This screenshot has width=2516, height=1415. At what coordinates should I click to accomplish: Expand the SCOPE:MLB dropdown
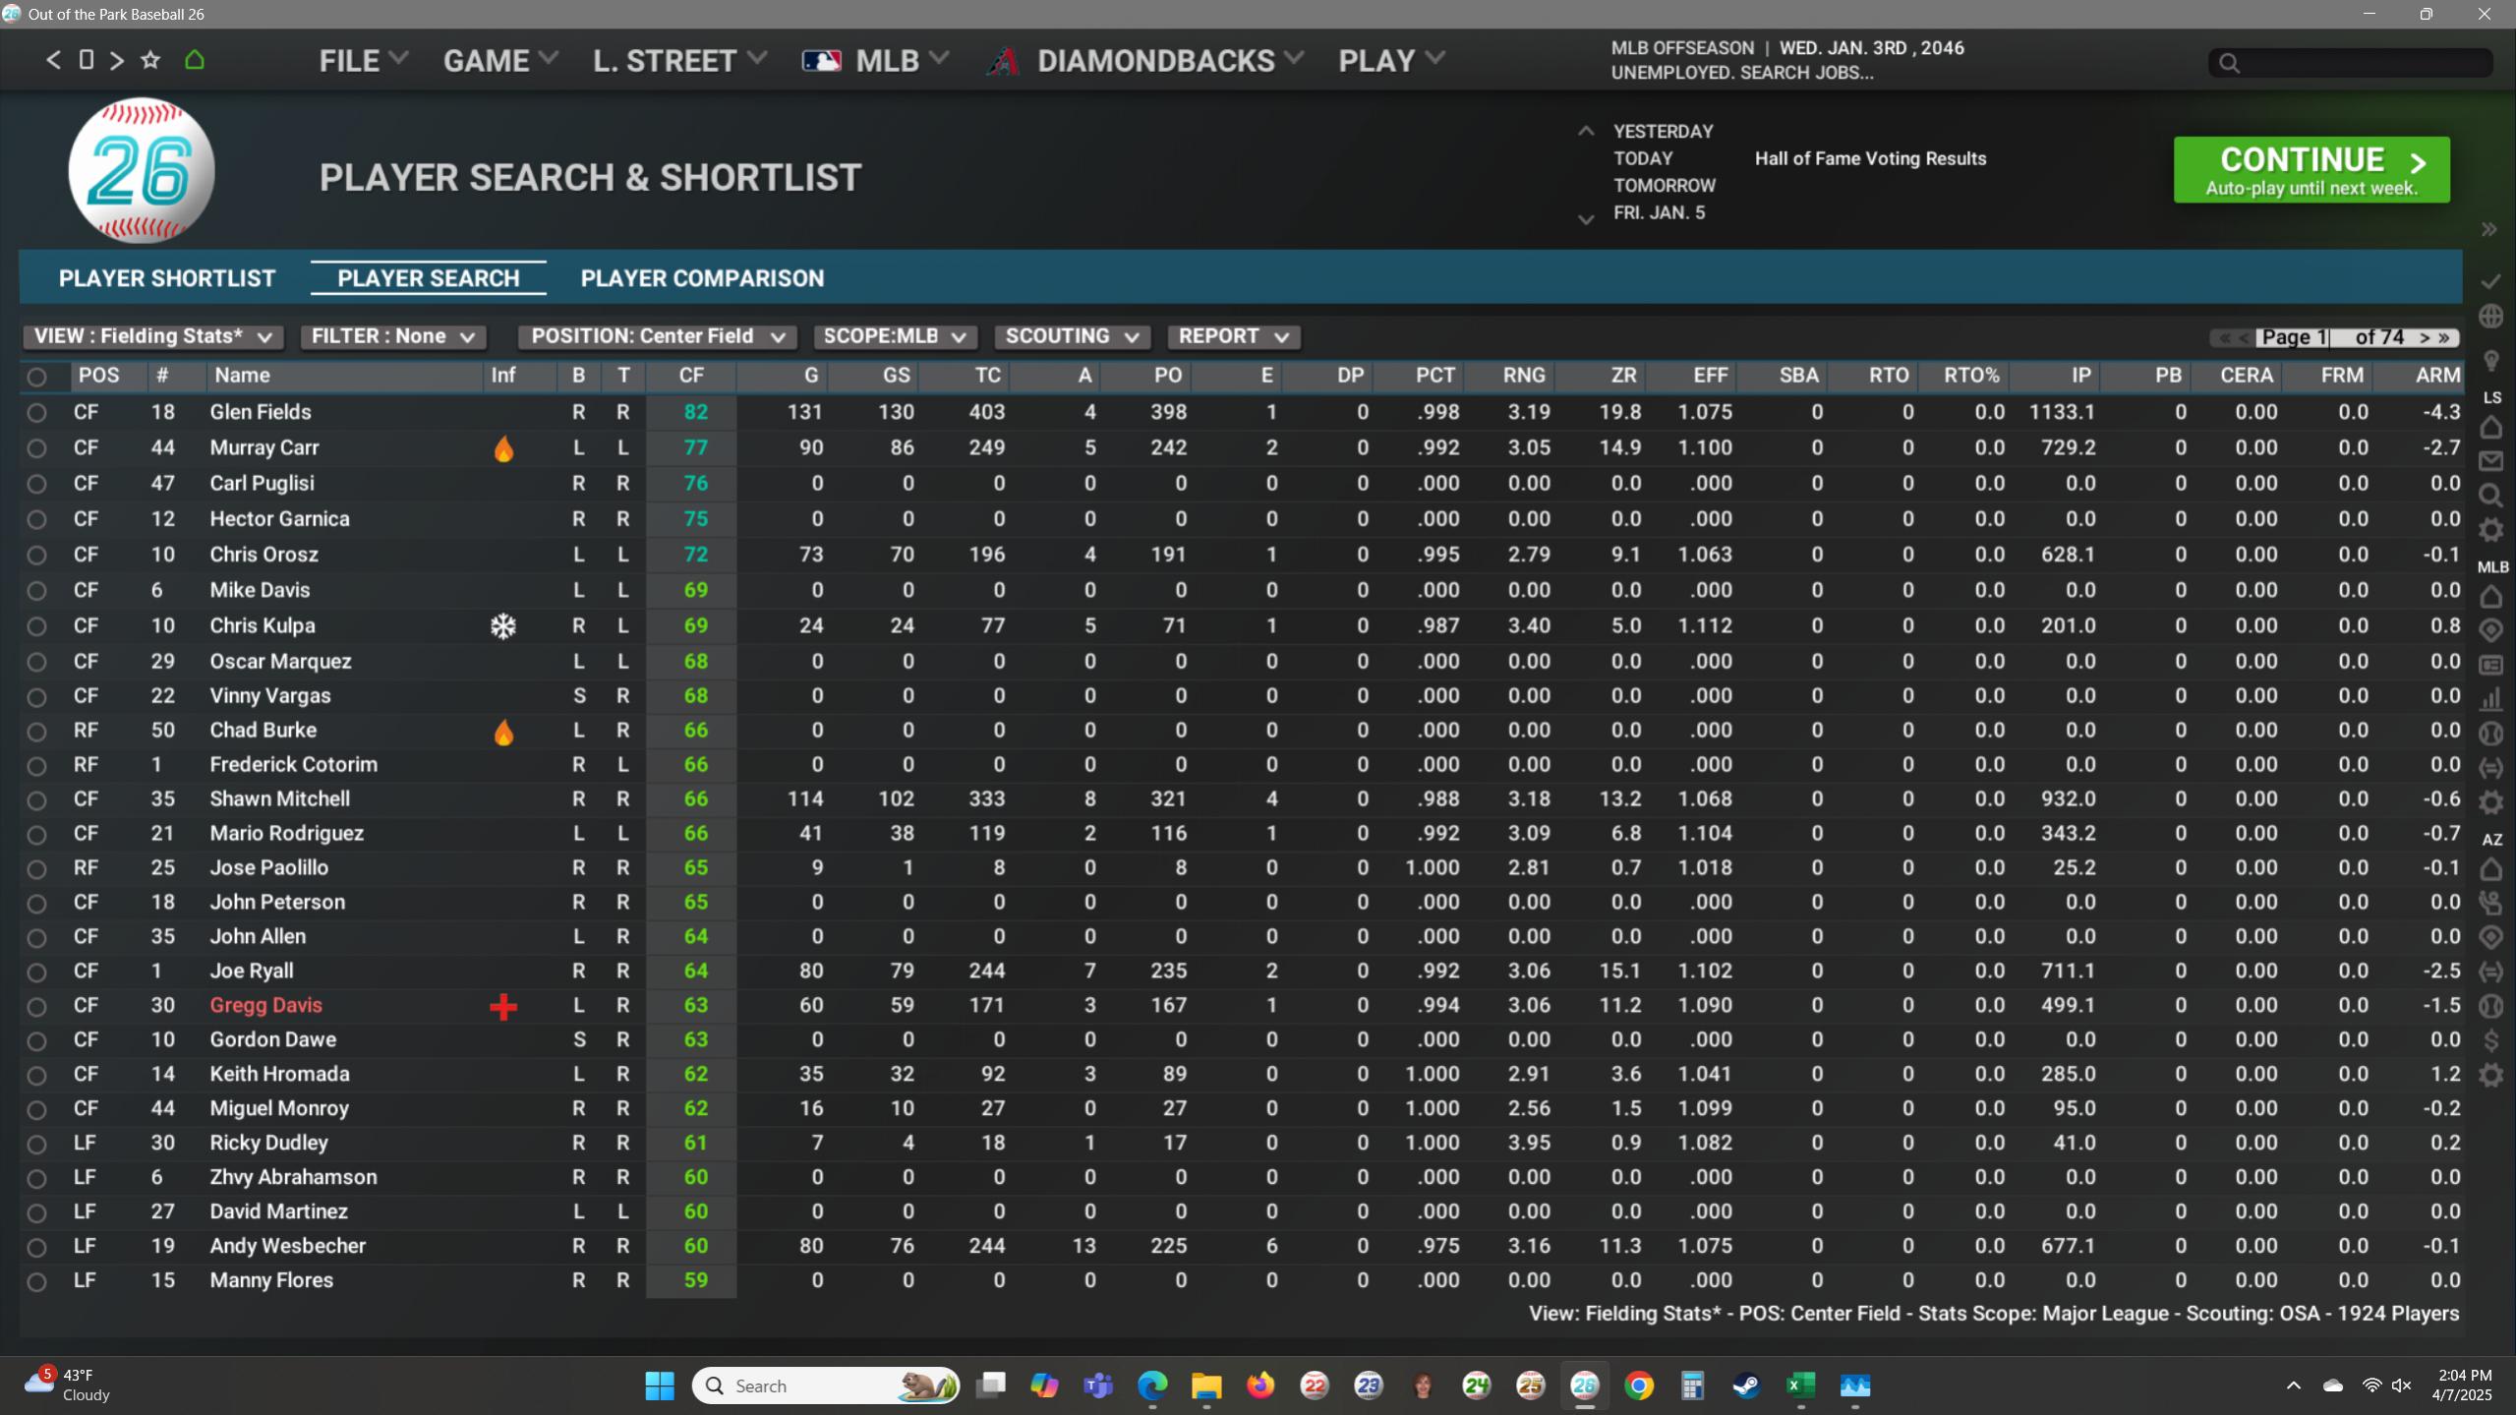pyautogui.click(x=894, y=336)
